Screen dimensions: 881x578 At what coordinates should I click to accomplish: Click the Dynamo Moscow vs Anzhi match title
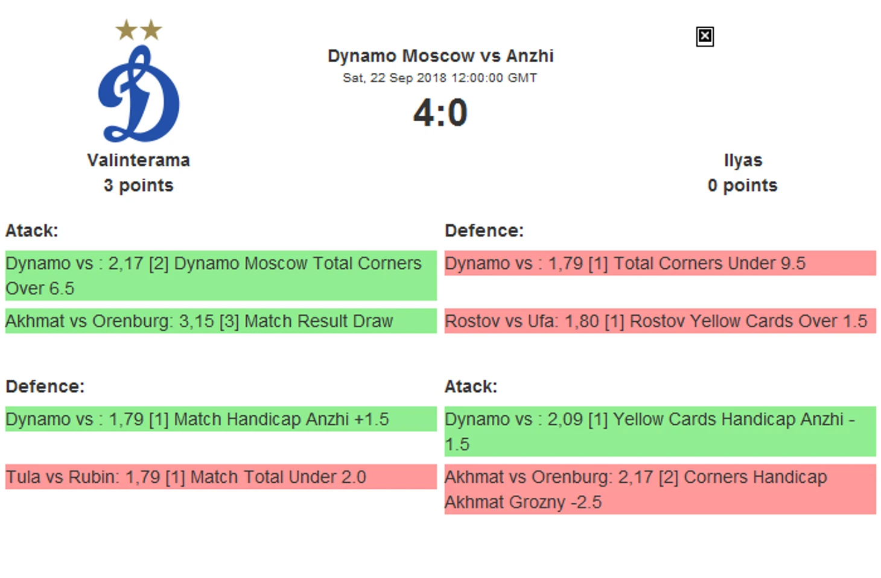[440, 56]
